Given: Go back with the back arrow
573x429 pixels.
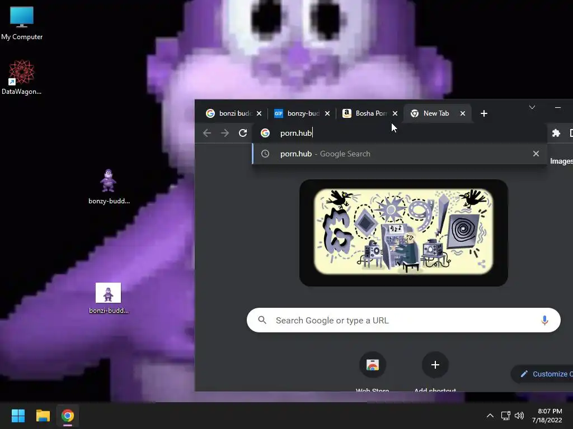Looking at the screenshot, I should click(207, 133).
